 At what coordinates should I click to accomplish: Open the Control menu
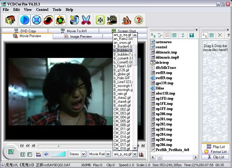42,10
